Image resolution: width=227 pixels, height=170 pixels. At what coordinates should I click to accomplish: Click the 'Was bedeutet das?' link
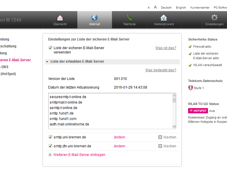160,70
